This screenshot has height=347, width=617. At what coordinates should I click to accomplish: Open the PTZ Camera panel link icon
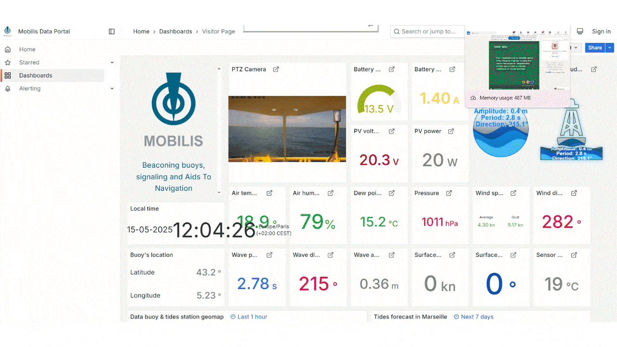pyautogui.click(x=276, y=69)
